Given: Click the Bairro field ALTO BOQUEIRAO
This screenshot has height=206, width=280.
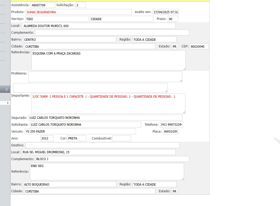Looking at the screenshot, I should coord(70,184).
